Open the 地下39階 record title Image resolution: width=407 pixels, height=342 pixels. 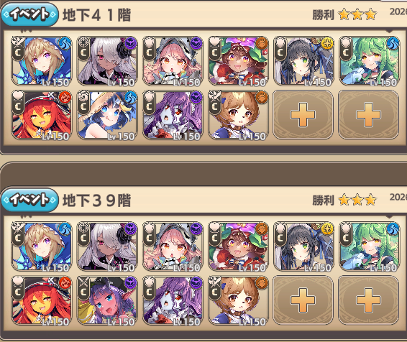click(x=96, y=200)
